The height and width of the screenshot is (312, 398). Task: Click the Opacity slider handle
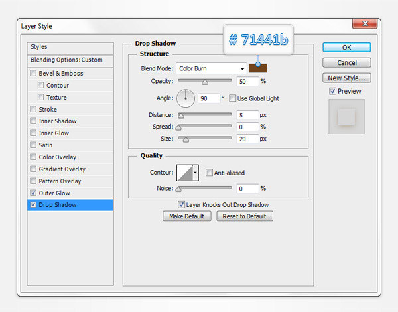tap(205, 83)
